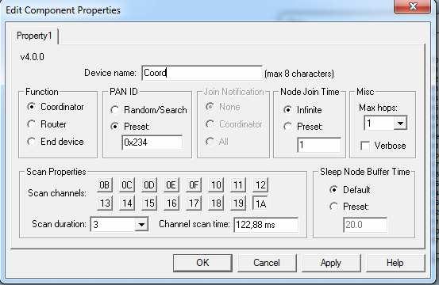
Task: Click the PAN ID preset field 0x234
Action: pyautogui.click(x=152, y=142)
